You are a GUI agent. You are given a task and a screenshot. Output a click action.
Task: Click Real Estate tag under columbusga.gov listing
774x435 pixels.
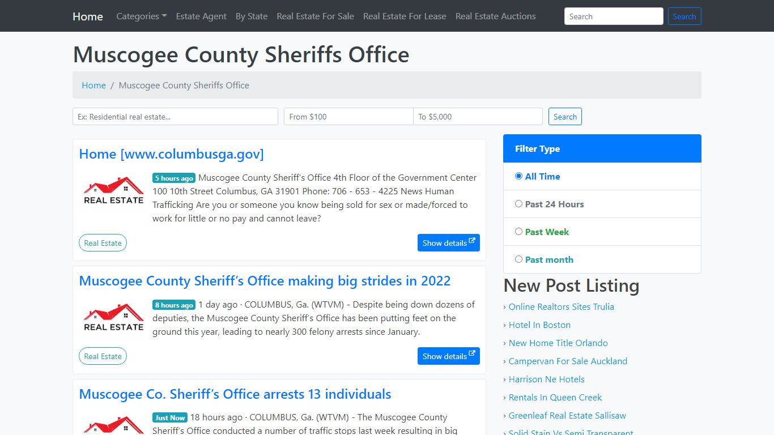pos(103,243)
